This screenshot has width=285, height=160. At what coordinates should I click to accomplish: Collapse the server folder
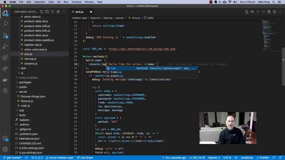[23, 92]
